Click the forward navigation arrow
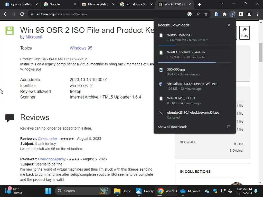 (x=14, y=14)
